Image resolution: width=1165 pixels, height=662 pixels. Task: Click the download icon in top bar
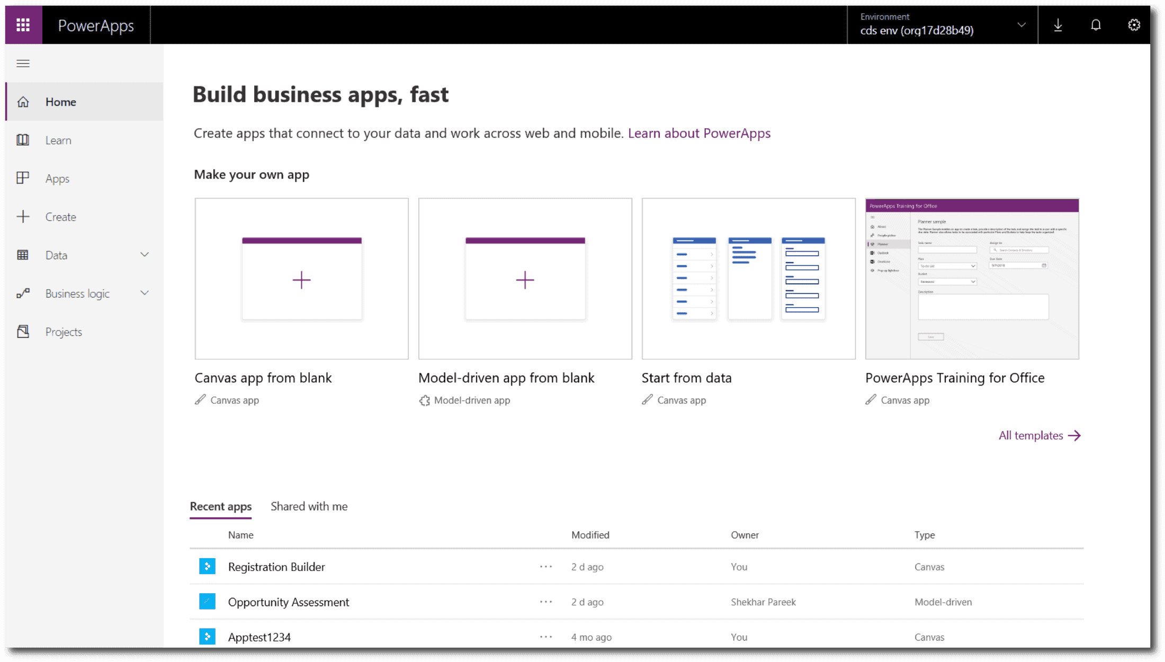[1058, 25]
